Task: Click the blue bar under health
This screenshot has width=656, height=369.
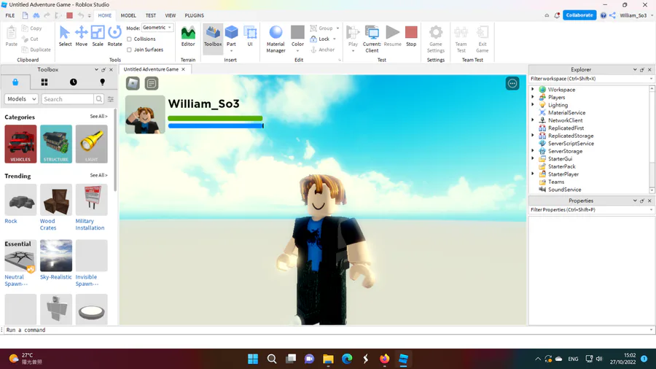Action: click(216, 125)
